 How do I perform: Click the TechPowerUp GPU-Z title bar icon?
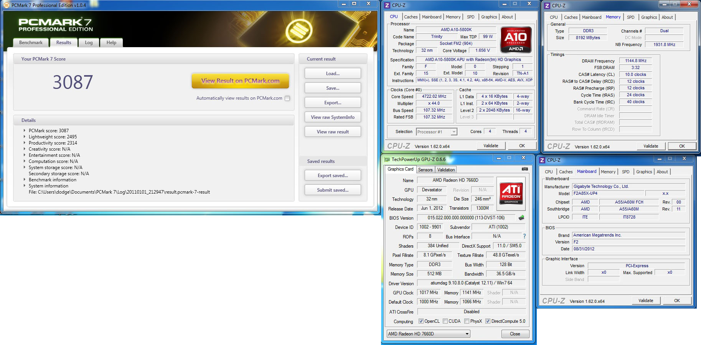tap(387, 159)
